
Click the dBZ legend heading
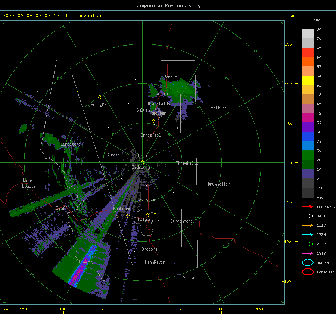pos(317,20)
